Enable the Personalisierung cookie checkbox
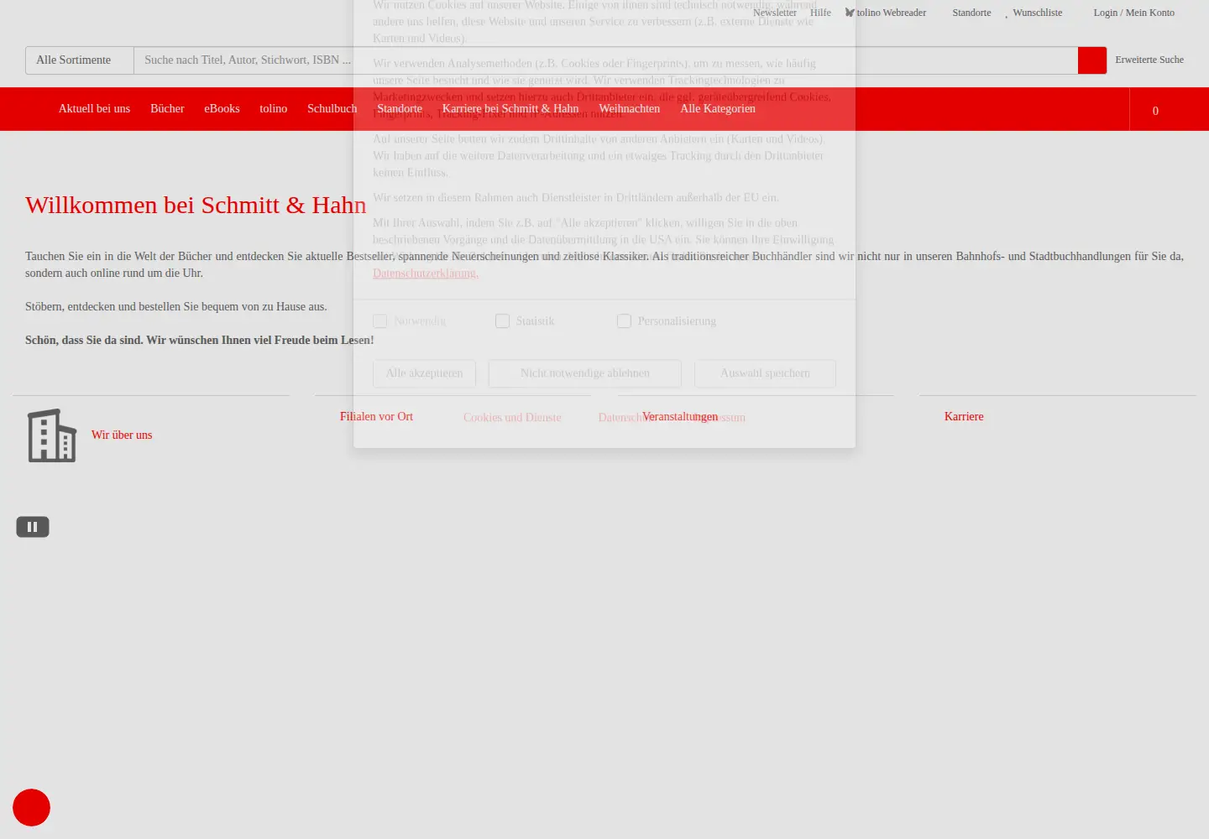This screenshot has height=839, width=1209. tap(624, 321)
